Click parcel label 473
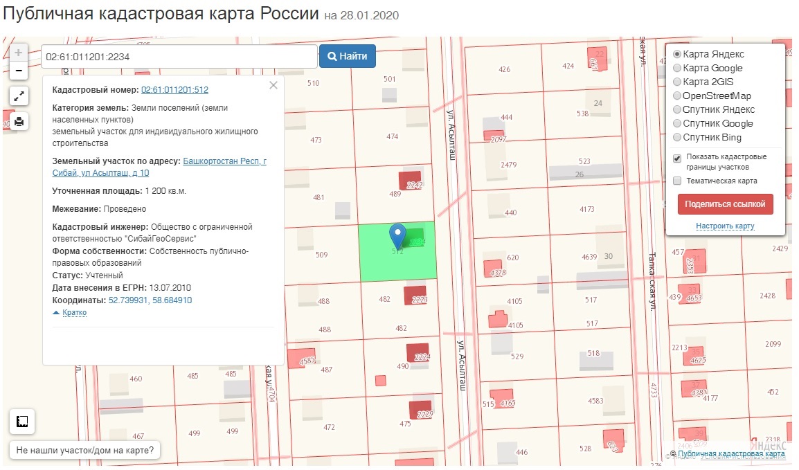The image size is (799, 470). point(316,140)
